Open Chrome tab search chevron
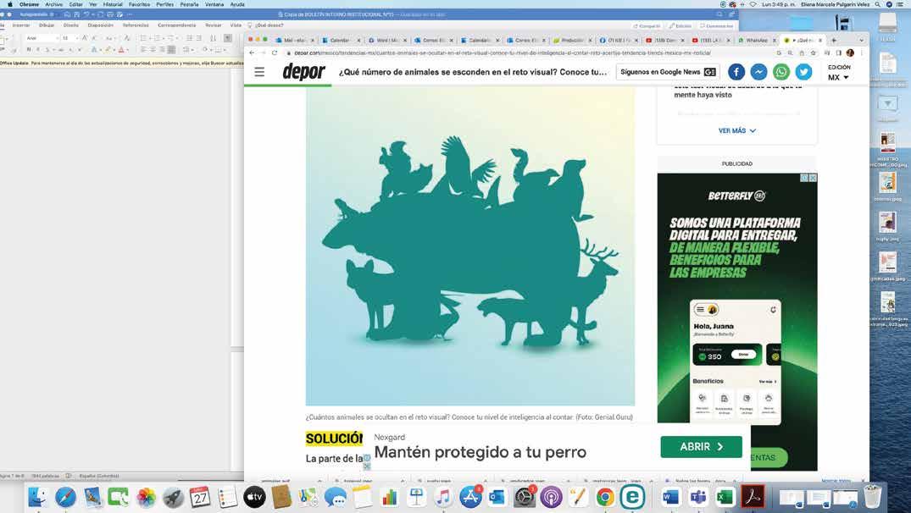Screen dimensions: 911x513 pyautogui.click(x=861, y=41)
